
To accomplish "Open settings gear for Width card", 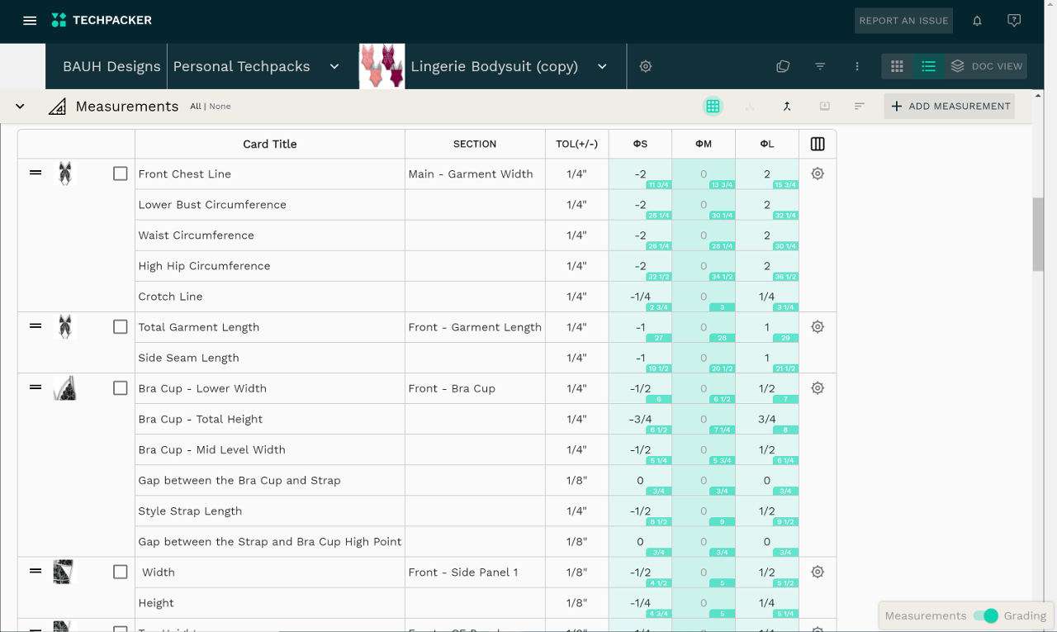I will (x=818, y=572).
